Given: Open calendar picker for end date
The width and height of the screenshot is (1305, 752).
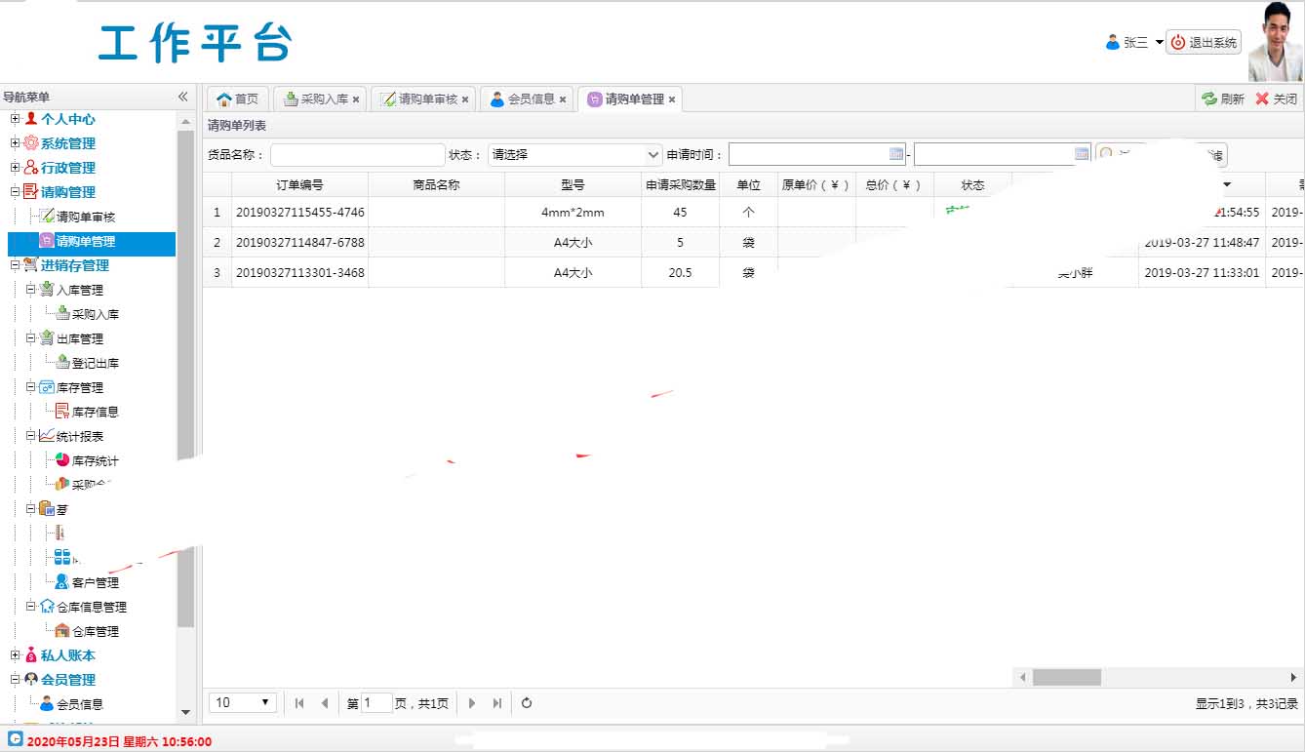Looking at the screenshot, I should coord(1081,154).
